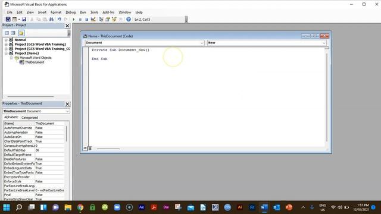Viewport: 381px width, 214px height.
Task: Click the Redo arrow icon
Action: [65, 19]
